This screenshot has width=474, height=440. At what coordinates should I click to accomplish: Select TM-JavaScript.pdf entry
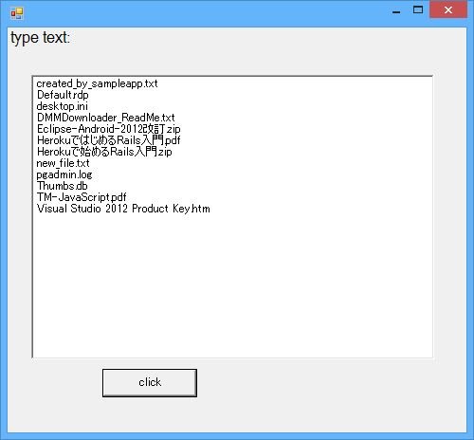pyautogui.click(x=82, y=197)
